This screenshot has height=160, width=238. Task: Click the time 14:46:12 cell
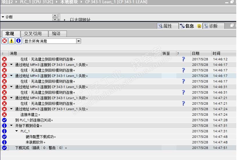tap(220, 59)
